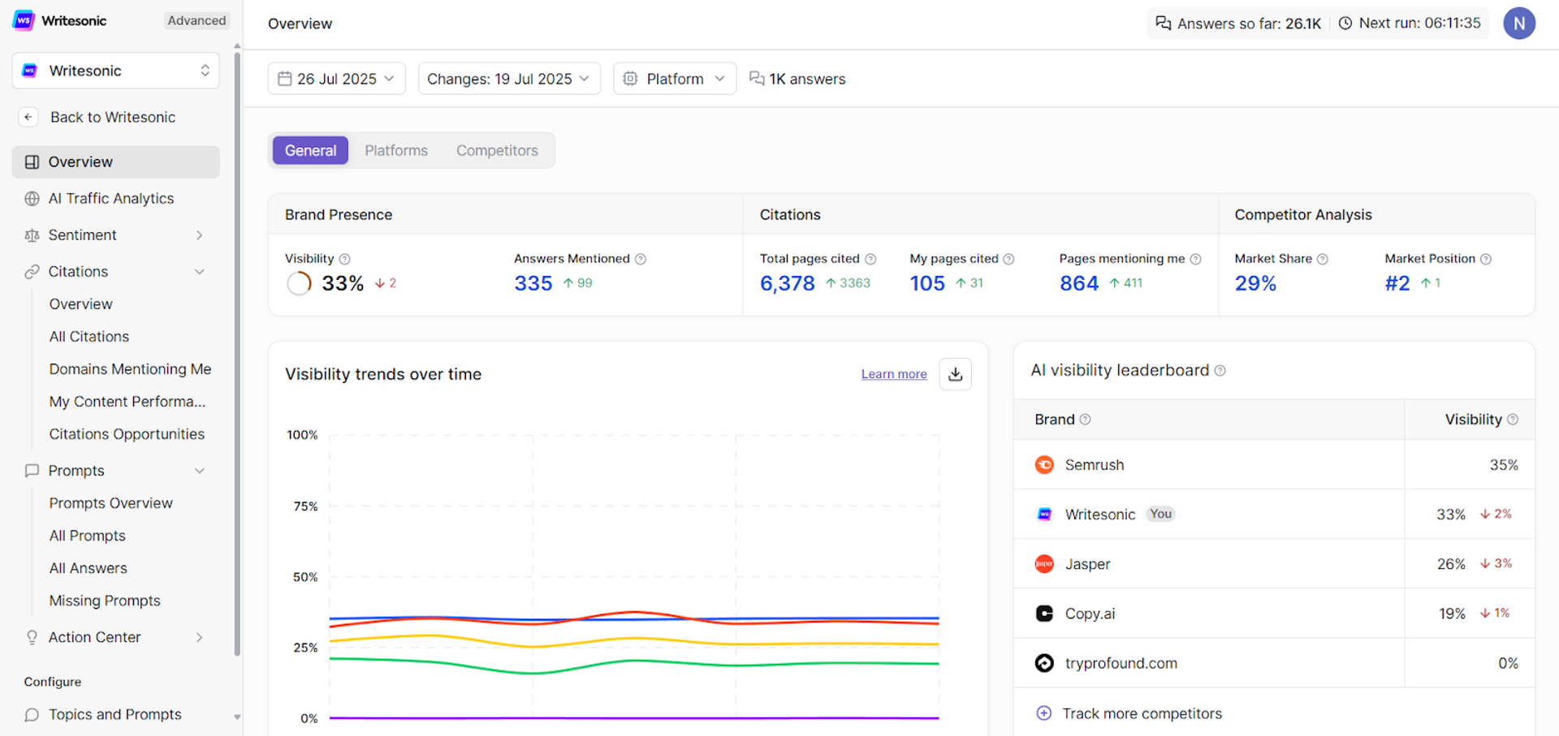
Task: Click the AI Traffic Analytics globe icon
Action: click(x=32, y=199)
